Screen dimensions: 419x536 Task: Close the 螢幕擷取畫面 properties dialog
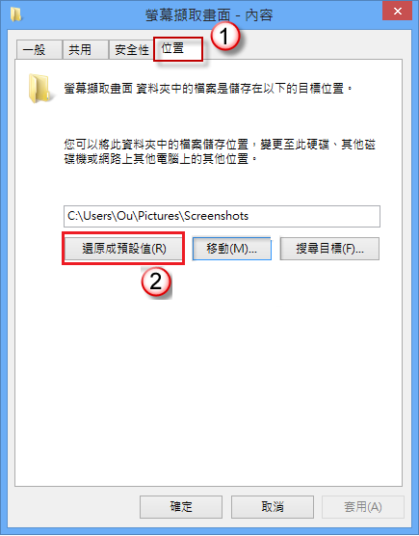pyautogui.click(x=397, y=12)
